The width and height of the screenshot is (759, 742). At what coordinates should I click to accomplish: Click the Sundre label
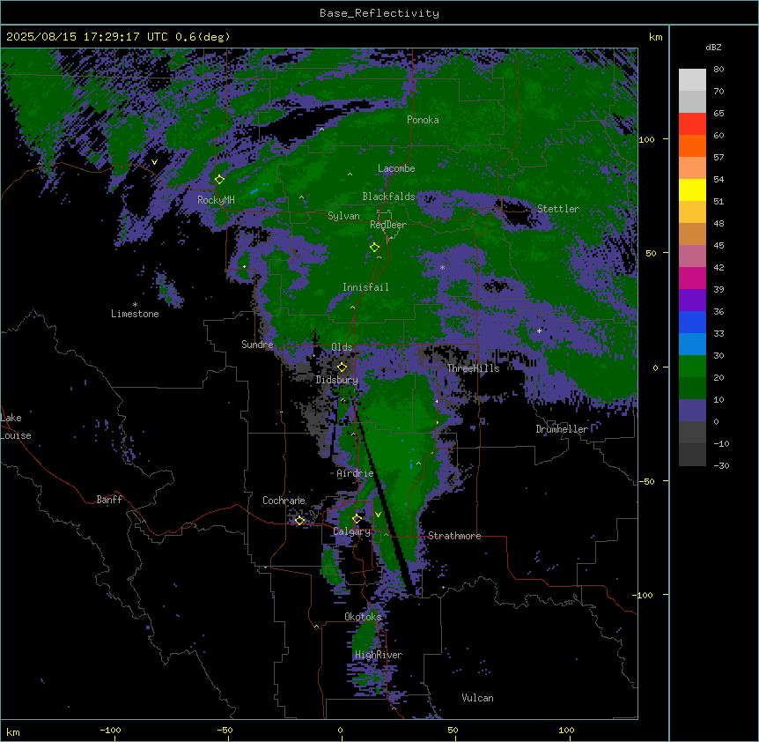(x=257, y=345)
